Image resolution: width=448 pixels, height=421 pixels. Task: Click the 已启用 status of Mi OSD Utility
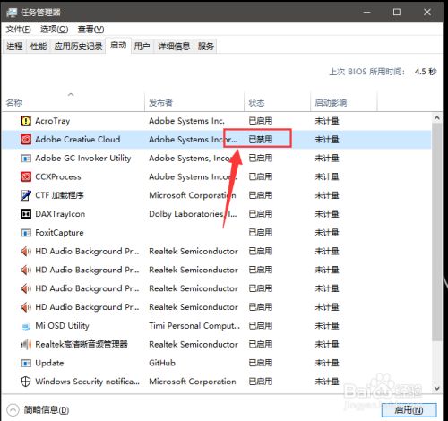261,326
